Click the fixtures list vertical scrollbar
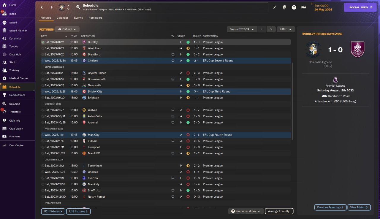 point(292,101)
